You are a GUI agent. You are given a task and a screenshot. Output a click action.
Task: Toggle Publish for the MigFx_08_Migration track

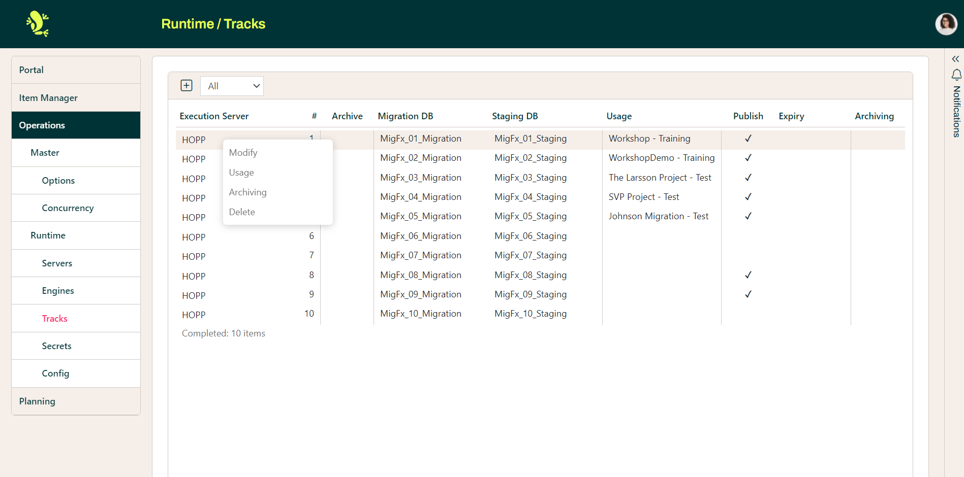(748, 275)
